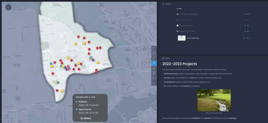Hide the Ward boundaries layer
The image size is (268, 123).
click(245, 26)
